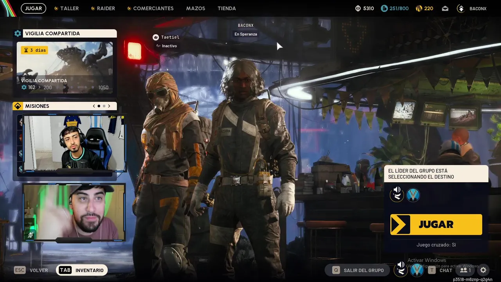
Task: Click the BACONX nameplate above the character
Action: tap(246, 25)
